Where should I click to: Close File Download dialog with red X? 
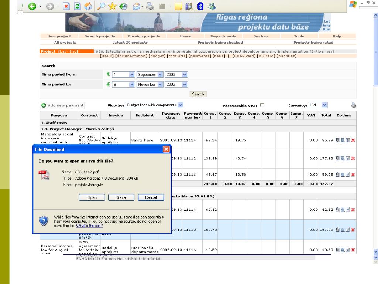click(x=166, y=149)
